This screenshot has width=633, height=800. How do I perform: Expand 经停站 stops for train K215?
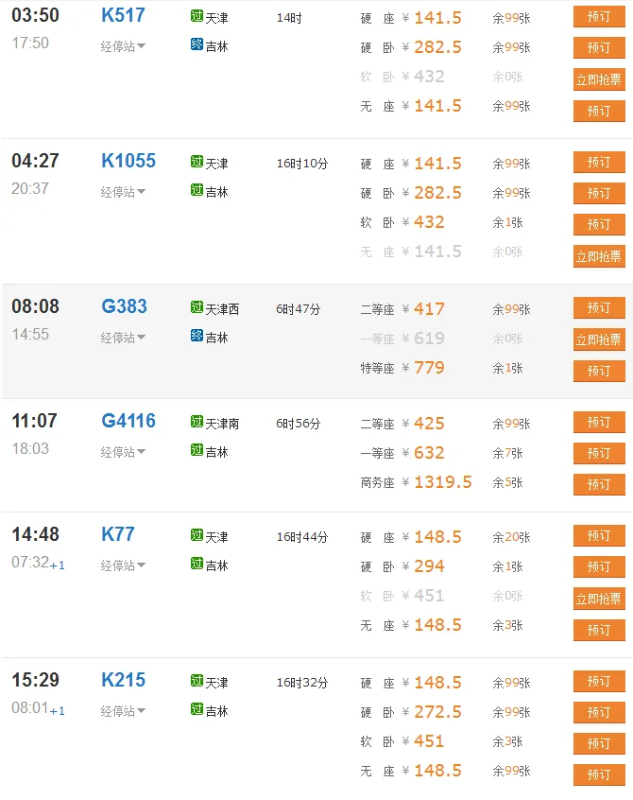123,711
